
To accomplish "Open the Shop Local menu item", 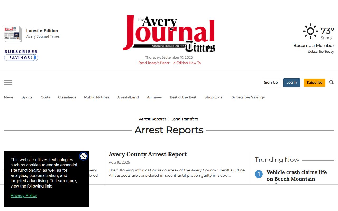I will coord(214,97).
